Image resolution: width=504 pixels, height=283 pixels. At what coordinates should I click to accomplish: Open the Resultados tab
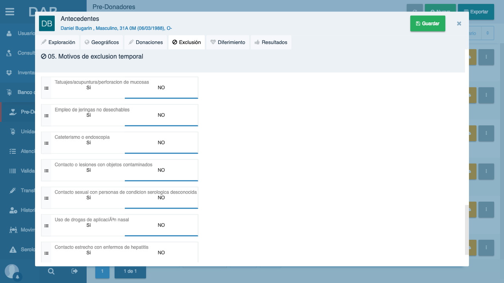(271, 42)
